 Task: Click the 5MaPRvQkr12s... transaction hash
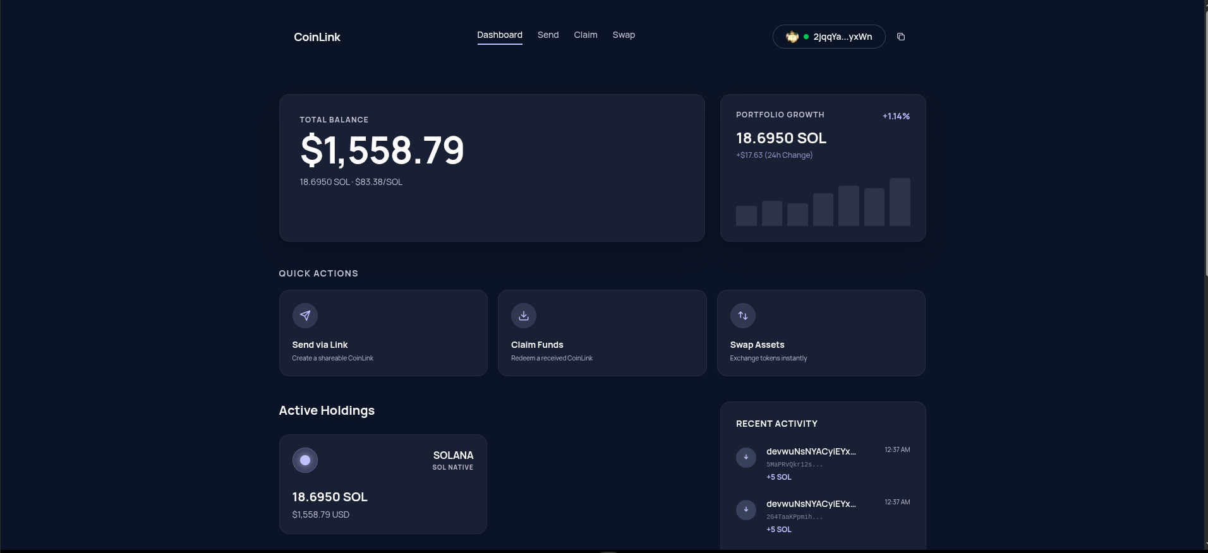click(794, 465)
